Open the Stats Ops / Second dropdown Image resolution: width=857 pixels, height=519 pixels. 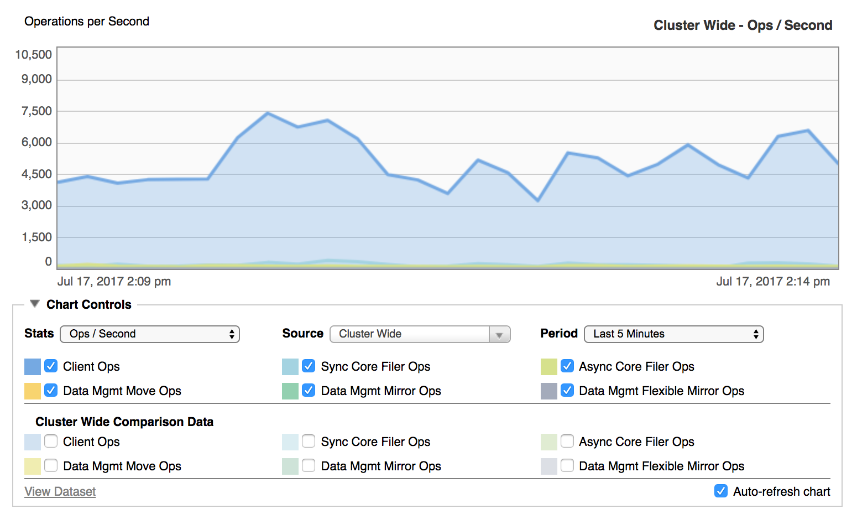click(x=150, y=334)
